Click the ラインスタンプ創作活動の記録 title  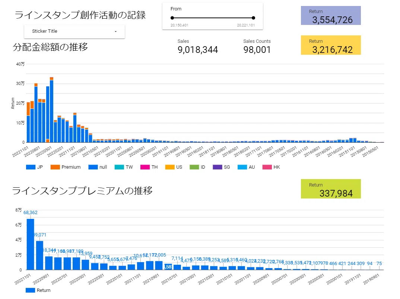coord(80,15)
